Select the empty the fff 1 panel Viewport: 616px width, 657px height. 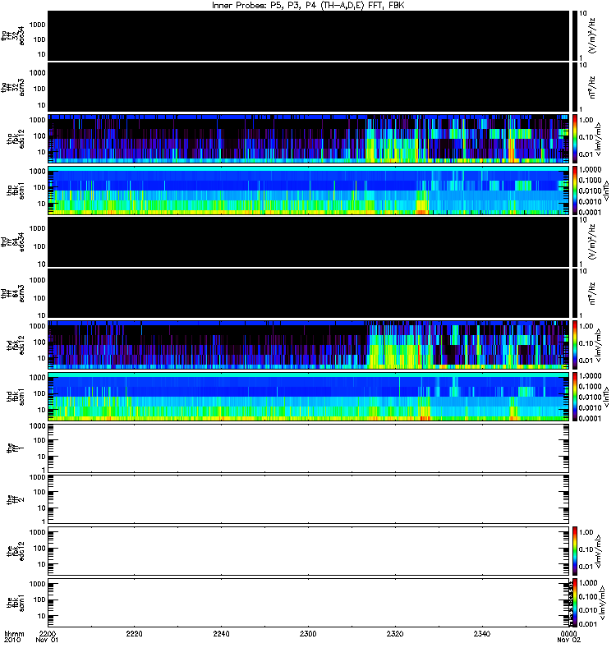tap(309, 448)
